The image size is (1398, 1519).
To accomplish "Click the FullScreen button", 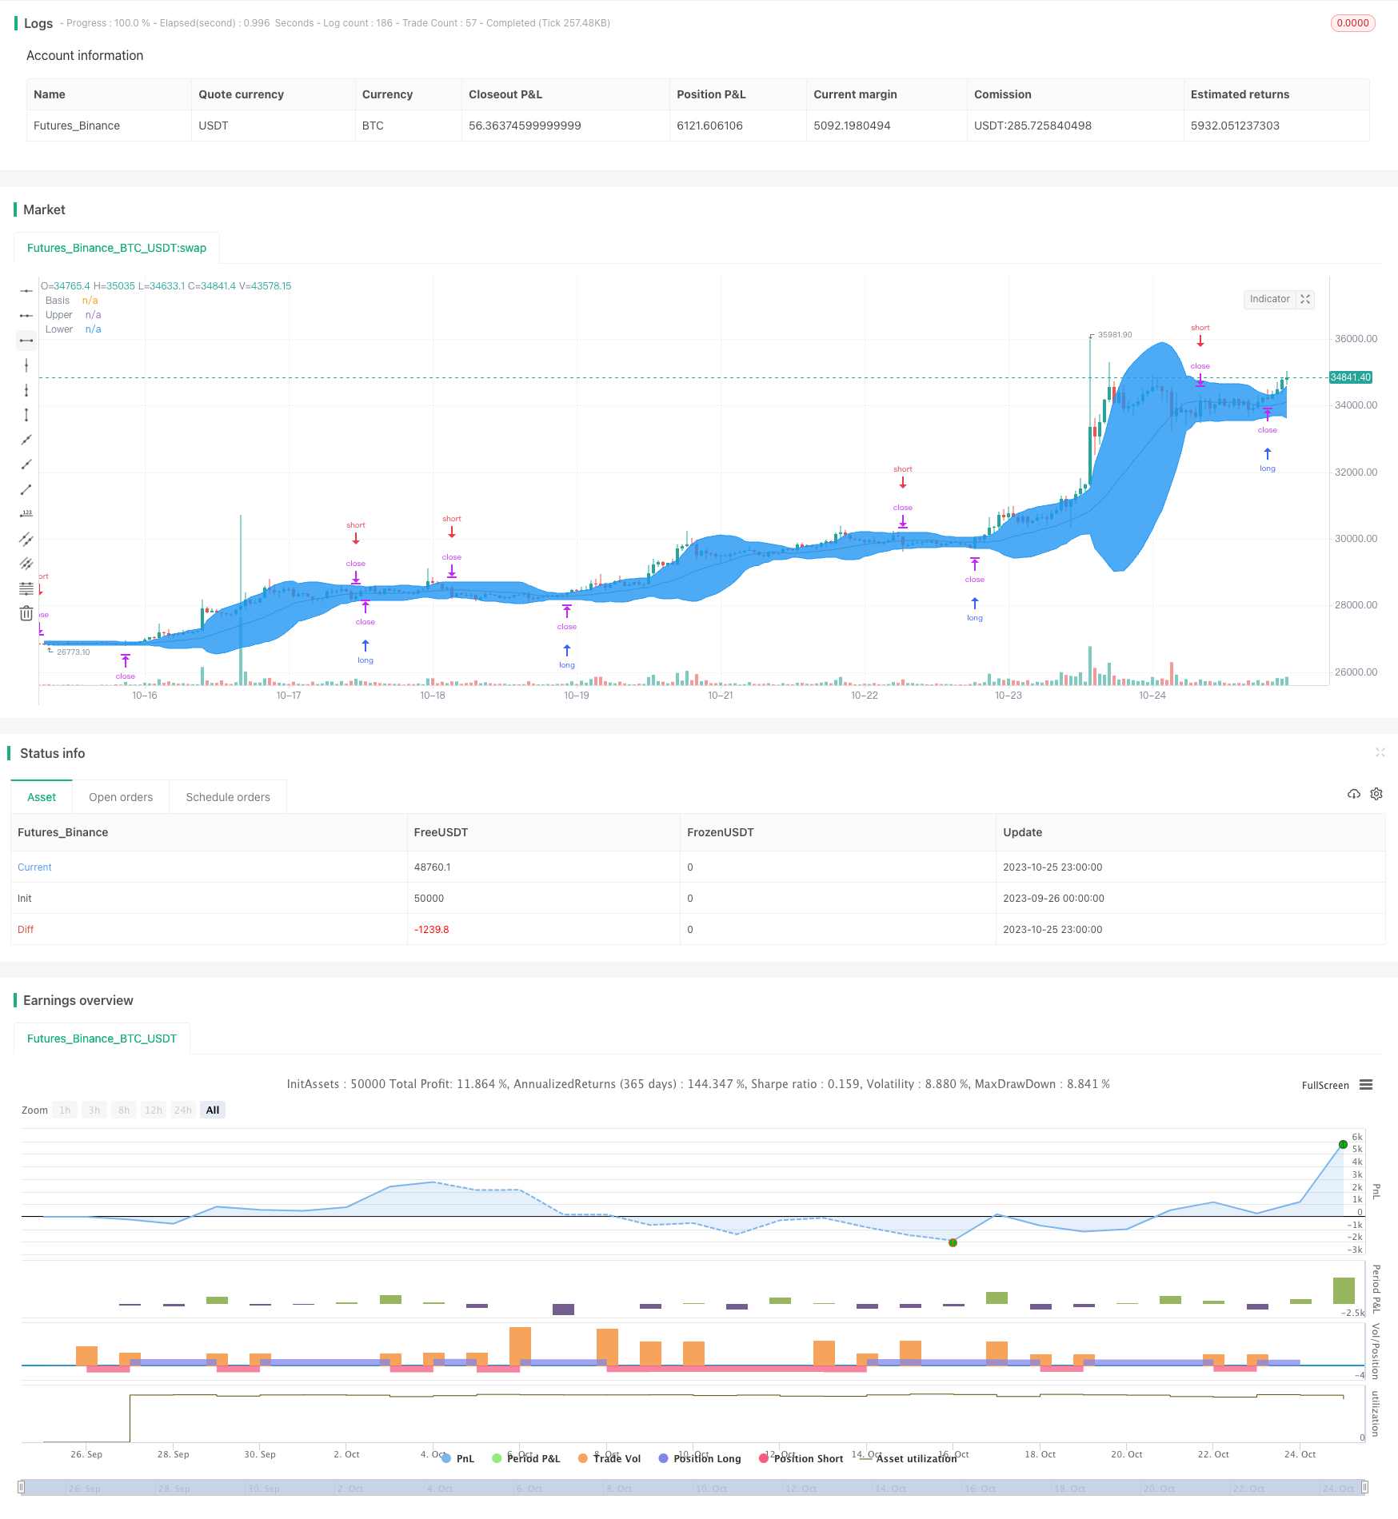I will [1325, 1085].
